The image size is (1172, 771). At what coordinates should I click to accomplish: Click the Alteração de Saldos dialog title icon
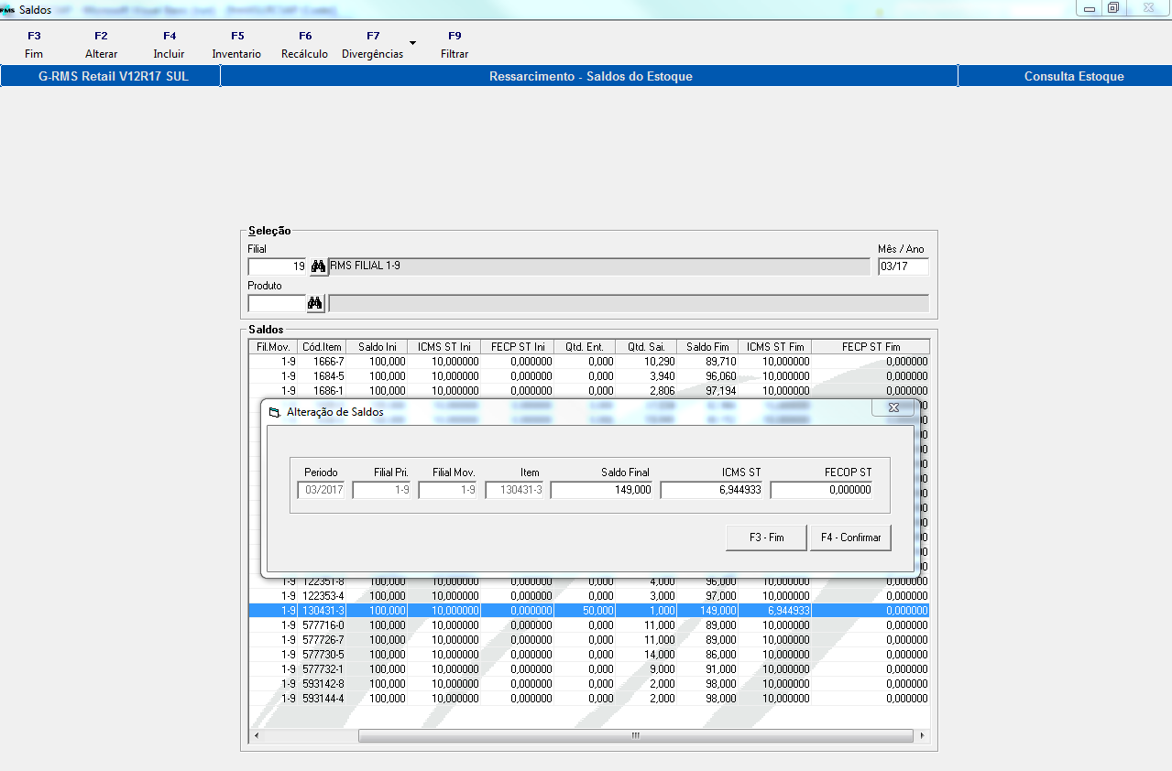point(273,412)
